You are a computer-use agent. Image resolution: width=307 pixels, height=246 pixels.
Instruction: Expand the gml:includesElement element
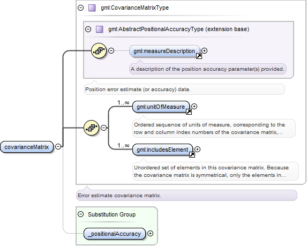[x=198, y=149]
